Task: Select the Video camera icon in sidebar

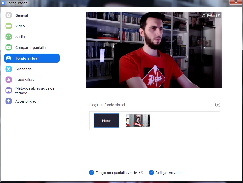Action: (x=9, y=26)
